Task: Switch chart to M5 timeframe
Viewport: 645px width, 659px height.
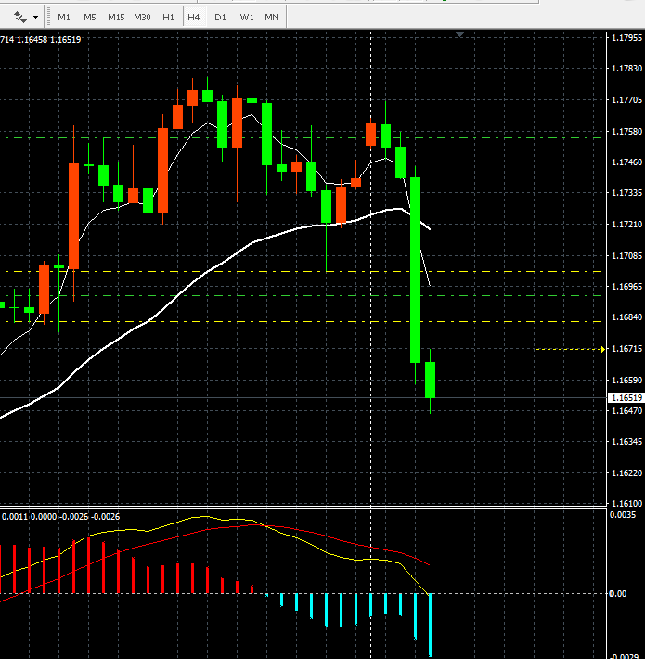Action: (x=89, y=18)
